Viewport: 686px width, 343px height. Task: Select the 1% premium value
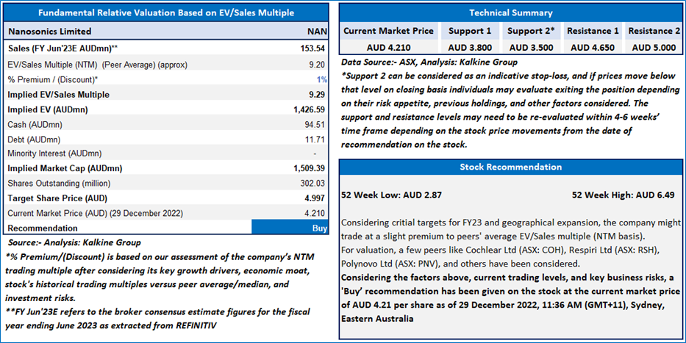(x=321, y=79)
